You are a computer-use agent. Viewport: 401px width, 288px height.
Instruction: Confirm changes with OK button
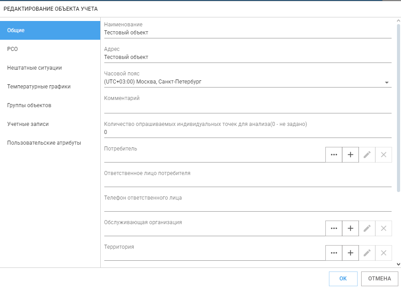[343, 279]
